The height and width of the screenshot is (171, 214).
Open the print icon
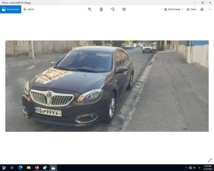[x=202, y=9]
